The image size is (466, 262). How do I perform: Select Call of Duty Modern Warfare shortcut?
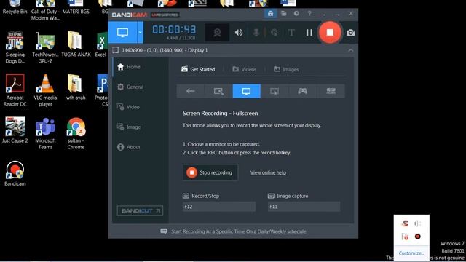[45, 11]
